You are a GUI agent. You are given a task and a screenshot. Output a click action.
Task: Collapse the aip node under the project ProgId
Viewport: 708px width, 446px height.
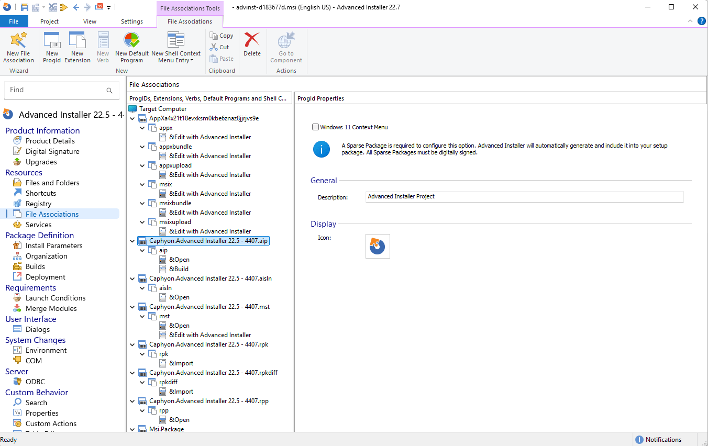pyautogui.click(x=141, y=250)
